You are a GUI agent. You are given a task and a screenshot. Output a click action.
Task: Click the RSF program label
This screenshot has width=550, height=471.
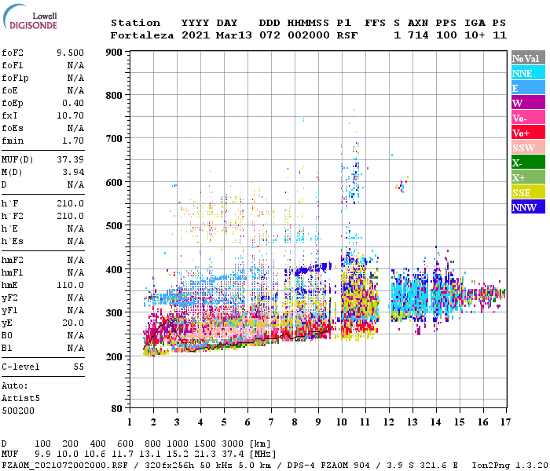coord(347,35)
